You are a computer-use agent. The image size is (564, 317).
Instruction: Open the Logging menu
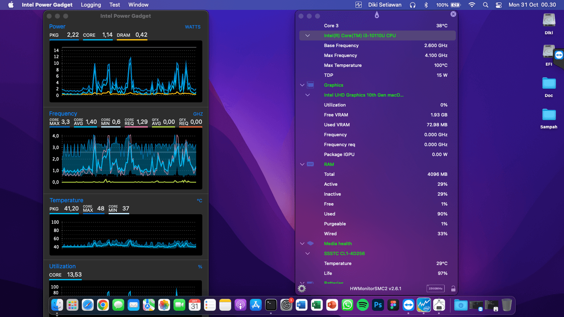tap(91, 5)
